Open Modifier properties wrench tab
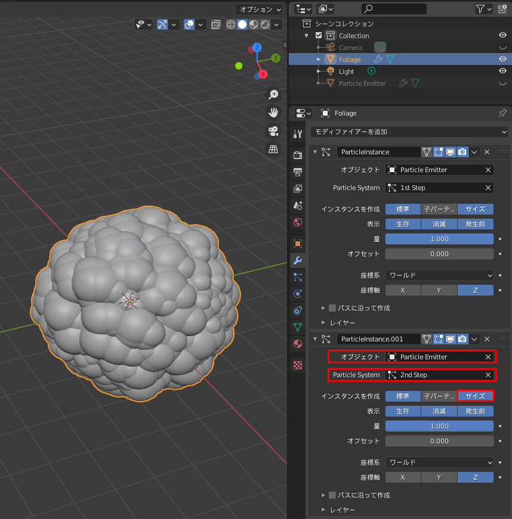The height and width of the screenshot is (519, 512). (298, 260)
